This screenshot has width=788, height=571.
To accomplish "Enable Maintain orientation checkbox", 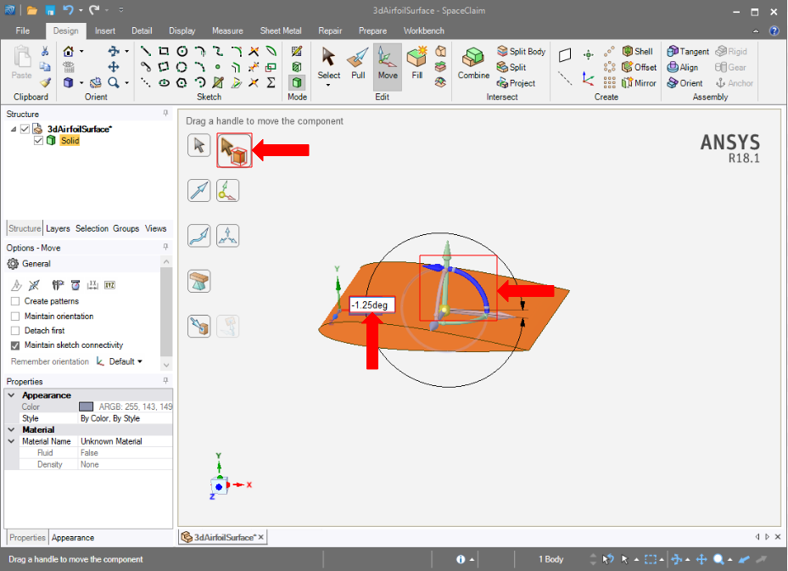I will click(x=15, y=316).
